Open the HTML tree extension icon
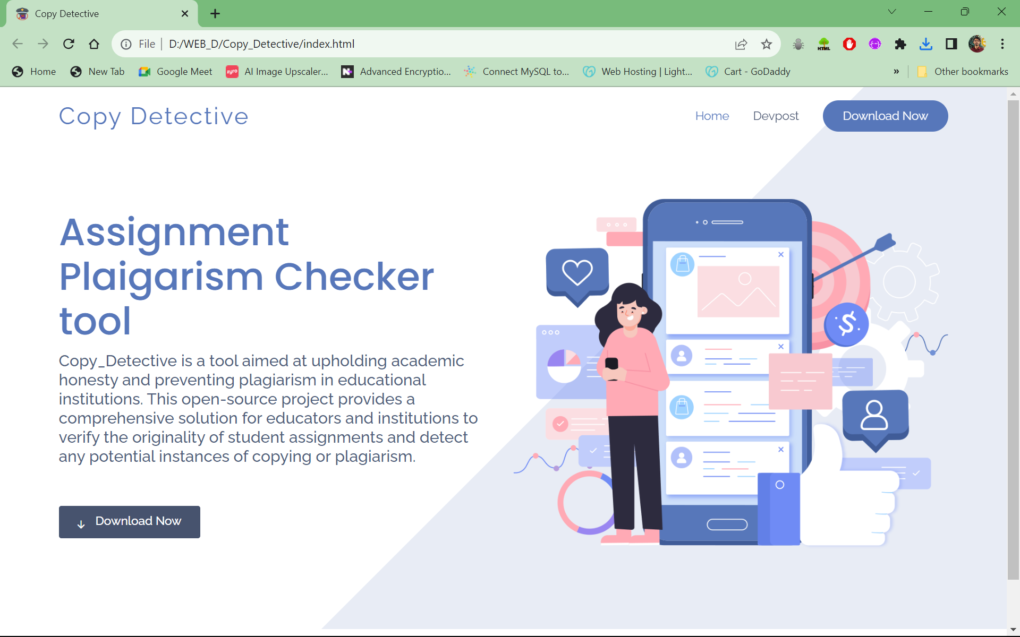1020x637 pixels. pos(823,44)
